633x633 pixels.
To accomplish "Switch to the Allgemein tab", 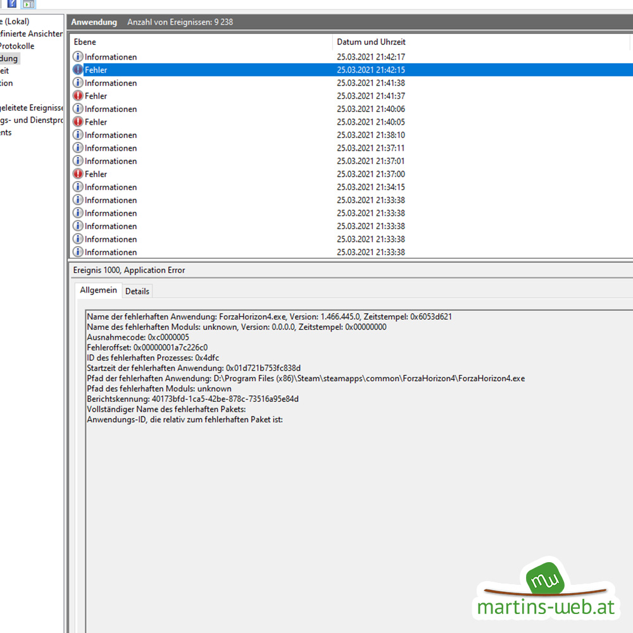I will click(99, 291).
